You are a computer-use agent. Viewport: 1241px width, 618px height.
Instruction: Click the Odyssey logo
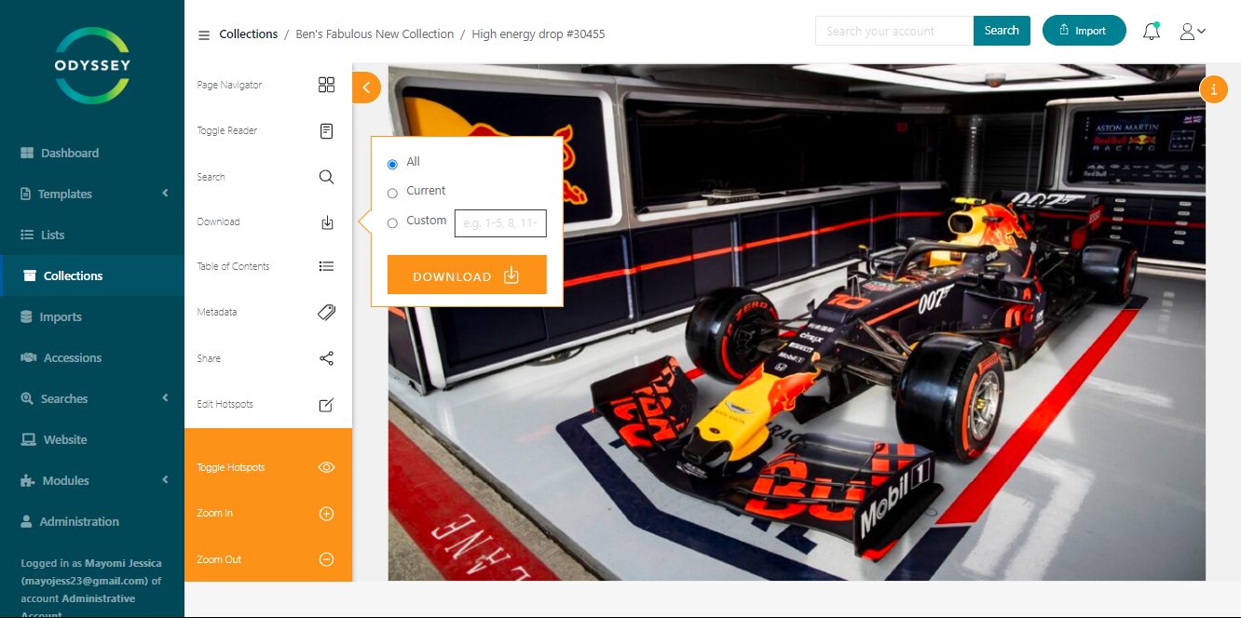[91, 65]
